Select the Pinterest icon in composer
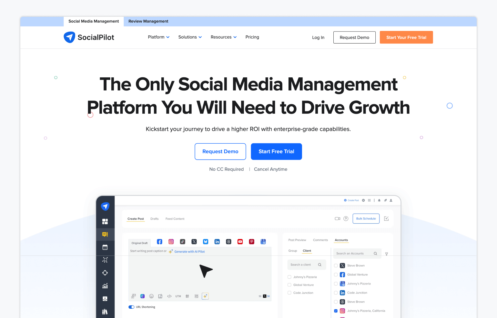Image resolution: width=497 pixels, height=318 pixels. (252, 242)
